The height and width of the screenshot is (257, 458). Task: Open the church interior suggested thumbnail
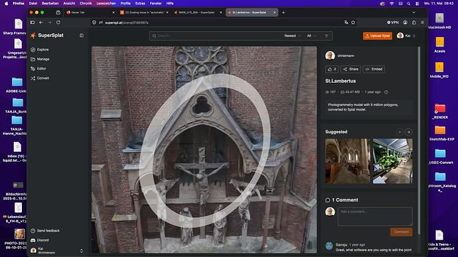click(348, 161)
